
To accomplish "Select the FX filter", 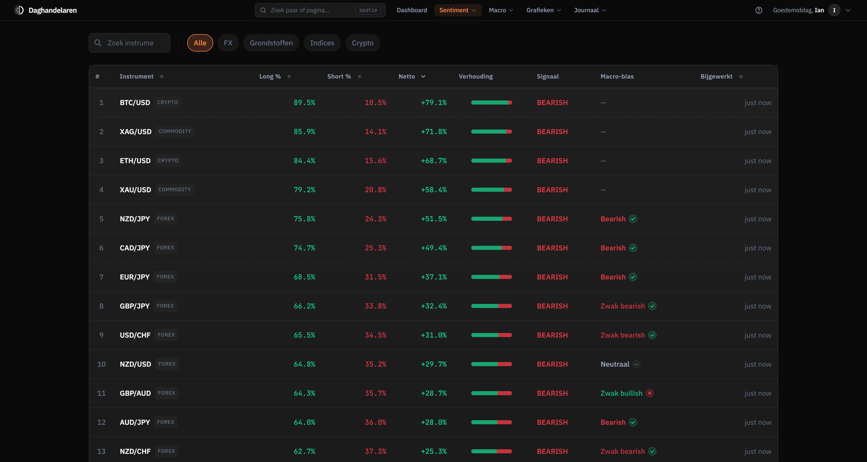I will tap(228, 43).
